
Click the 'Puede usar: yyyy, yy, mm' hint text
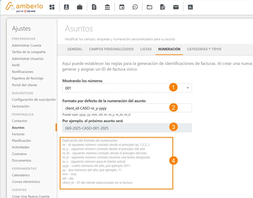[96, 115]
